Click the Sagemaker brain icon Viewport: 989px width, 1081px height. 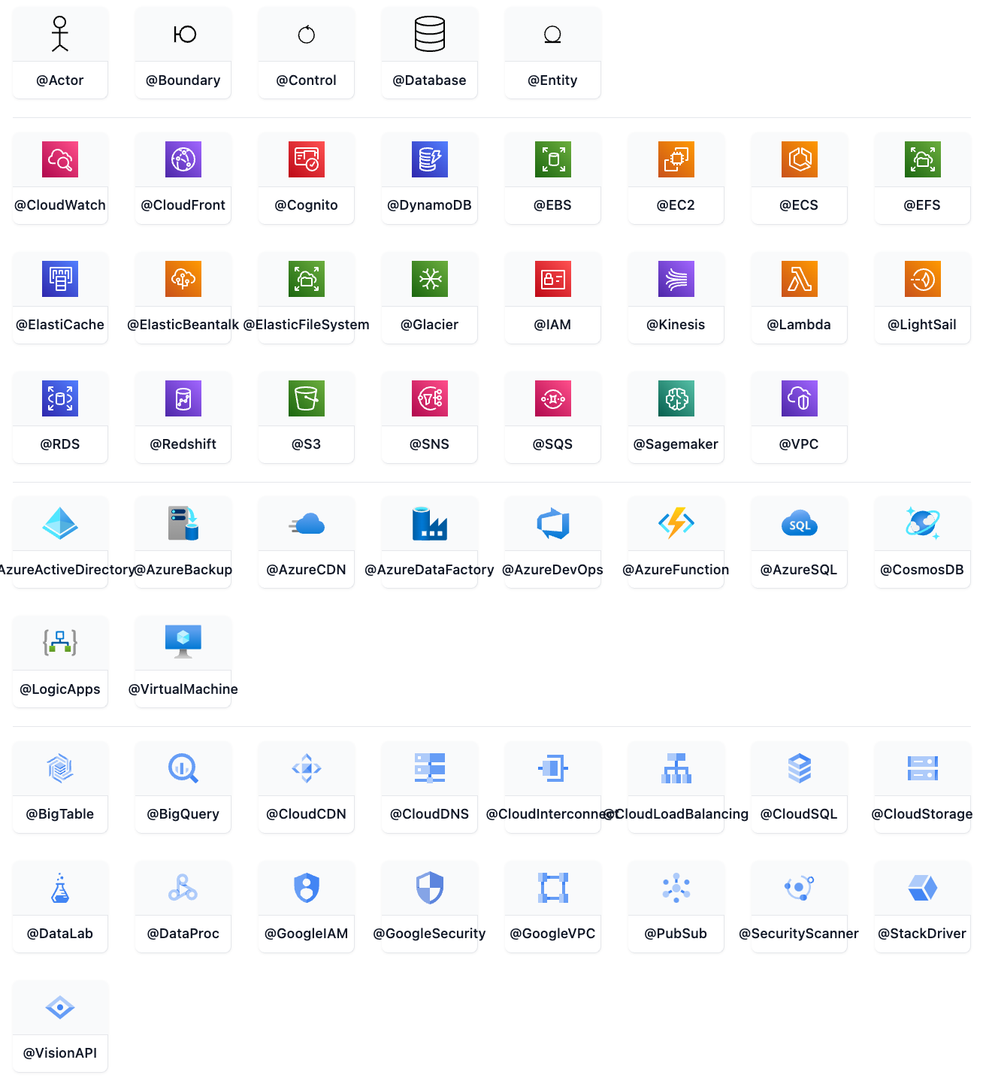click(676, 398)
